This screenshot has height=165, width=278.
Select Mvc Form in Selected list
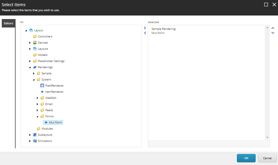pos(158,33)
